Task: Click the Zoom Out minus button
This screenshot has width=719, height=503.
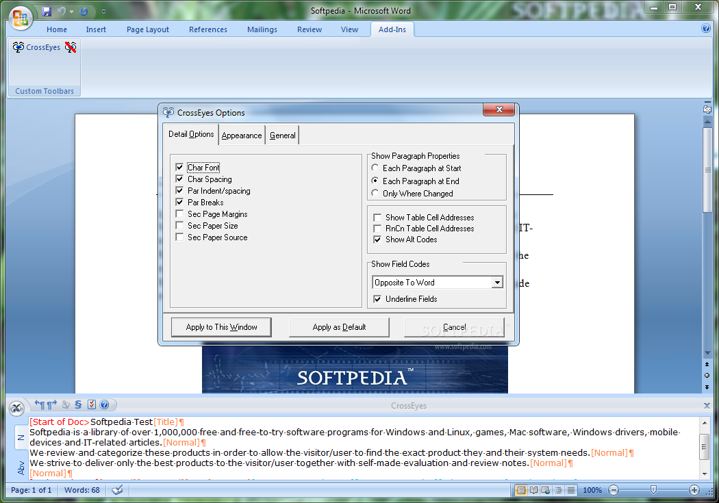Action: click(614, 490)
